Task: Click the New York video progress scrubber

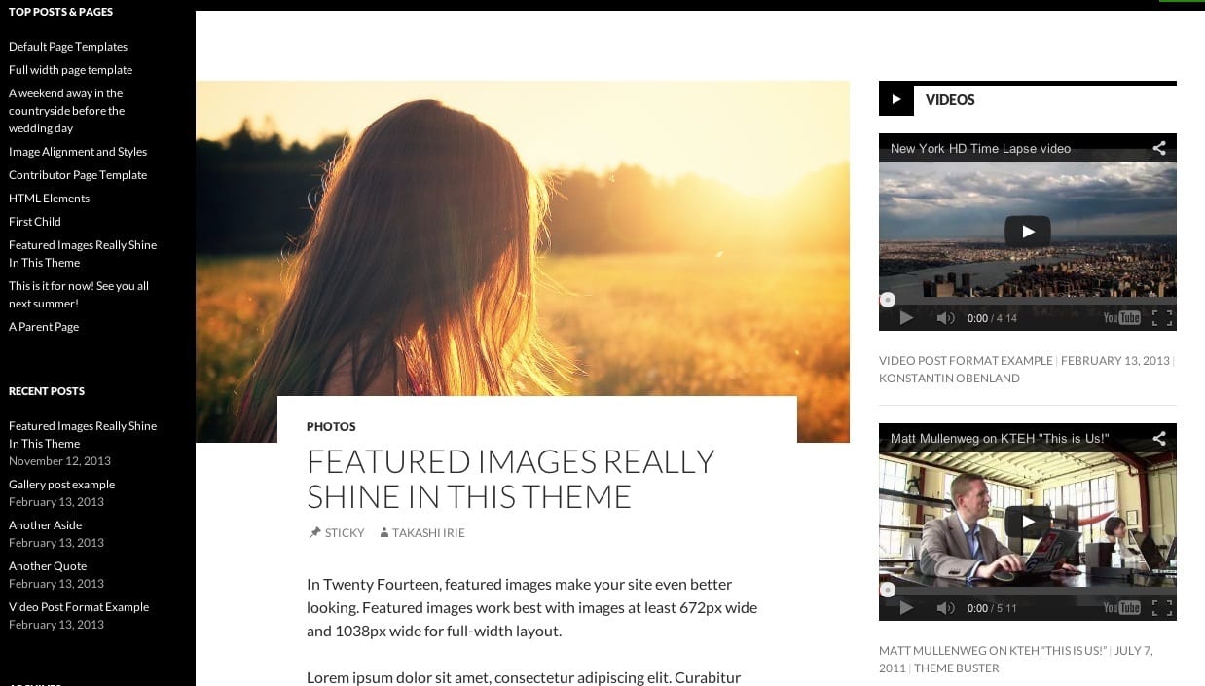Action: [887, 300]
